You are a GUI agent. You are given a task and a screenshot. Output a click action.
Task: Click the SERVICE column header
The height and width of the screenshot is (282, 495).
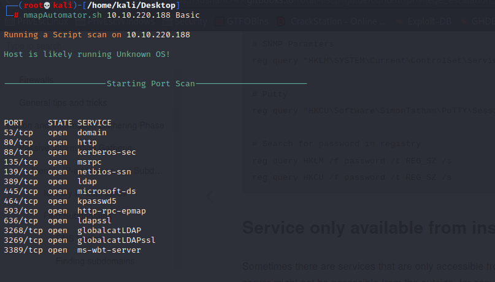tap(94, 123)
